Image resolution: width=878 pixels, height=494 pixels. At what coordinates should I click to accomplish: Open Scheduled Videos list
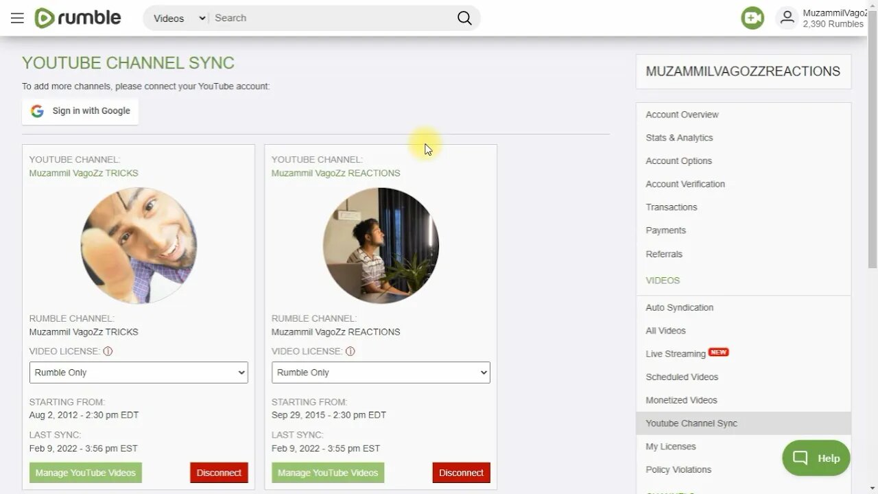pyautogui.click(x=682, y=377)
